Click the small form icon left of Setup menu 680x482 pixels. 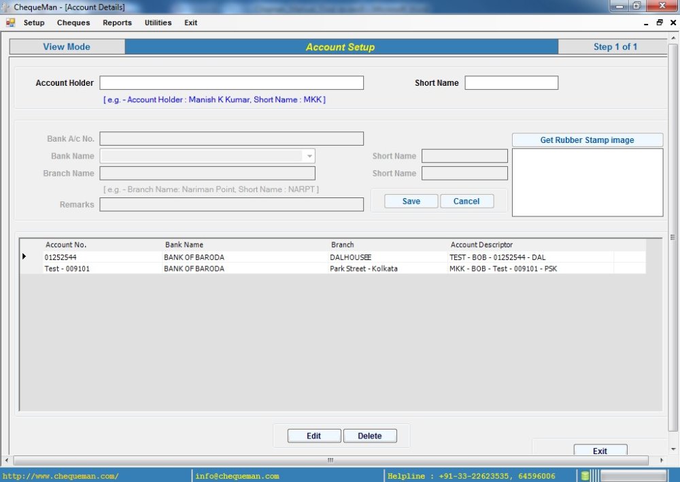10,22
